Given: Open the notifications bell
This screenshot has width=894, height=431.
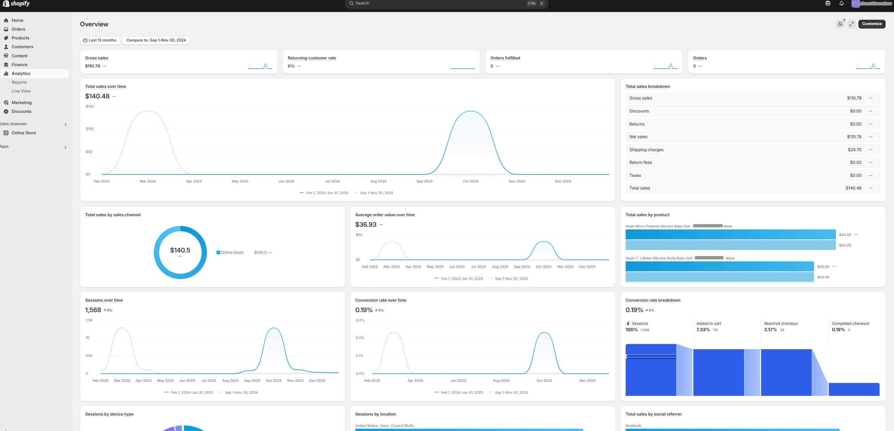Looking at the screenshot, I should [842, 4].
